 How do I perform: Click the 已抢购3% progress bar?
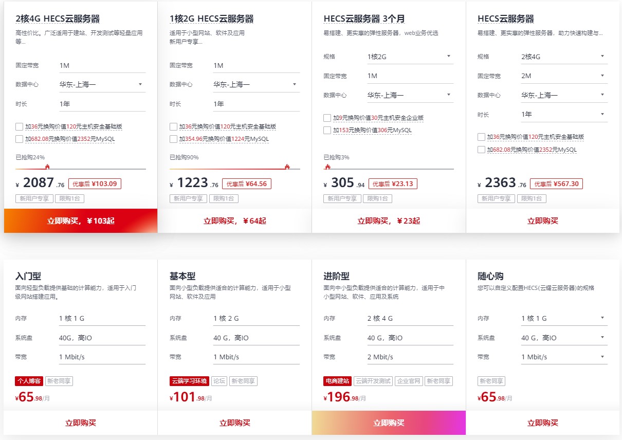(x=389, y=169)
